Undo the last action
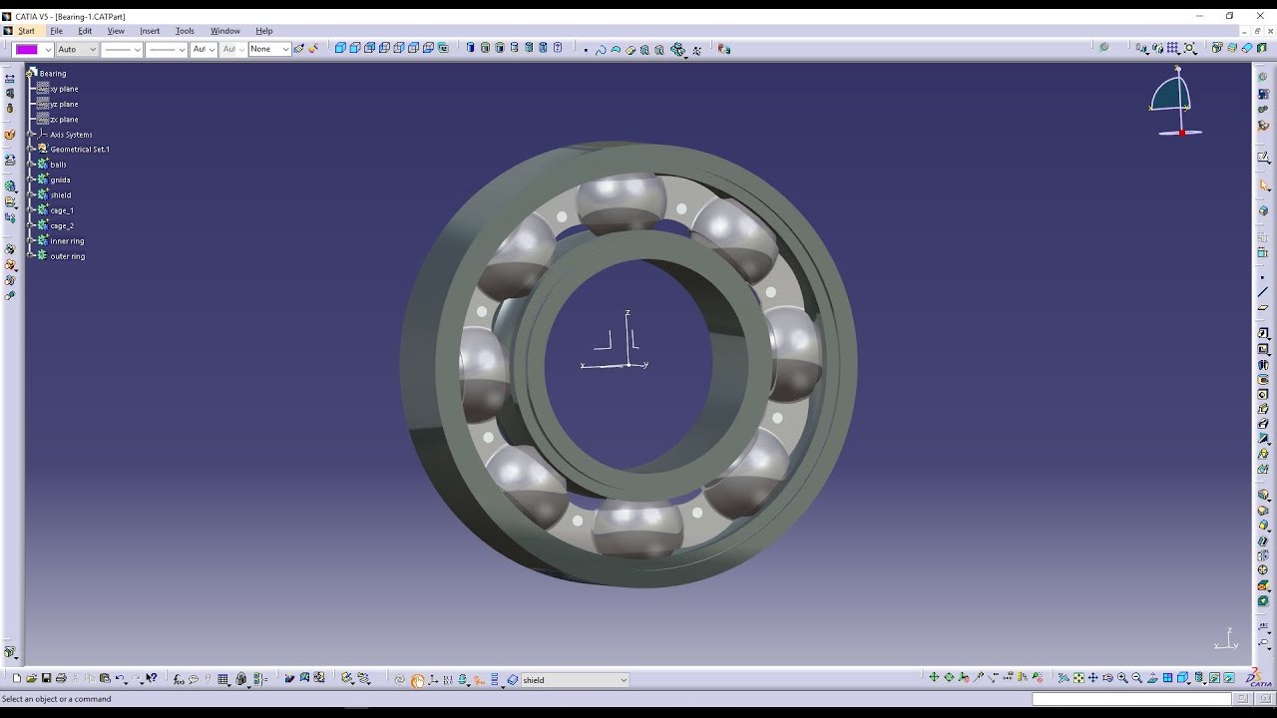1277x718 pixels. pos(119,679)
